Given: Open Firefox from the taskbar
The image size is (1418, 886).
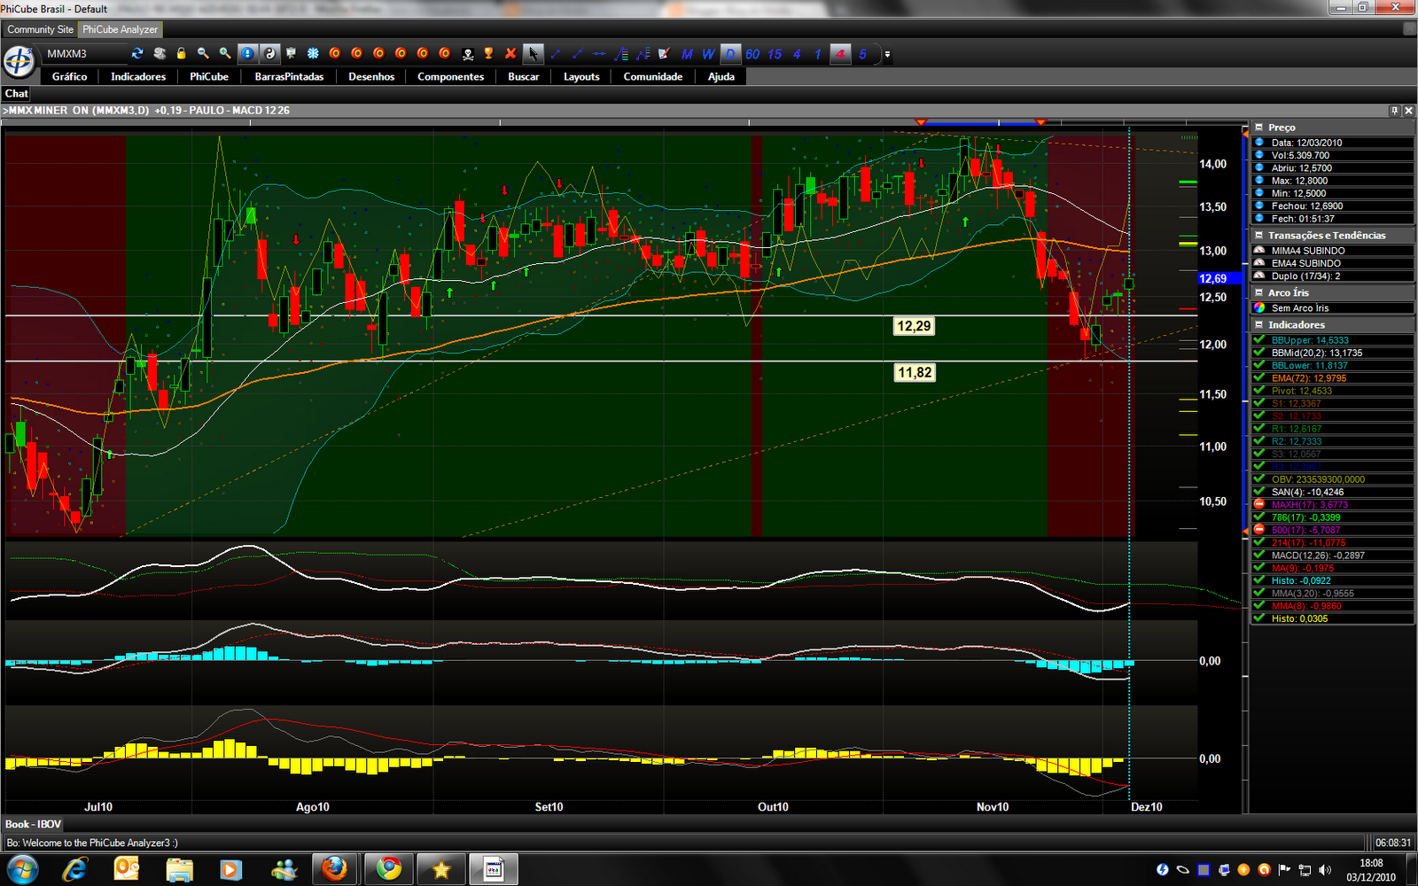Looking at the screenshot, I should 334,869.
